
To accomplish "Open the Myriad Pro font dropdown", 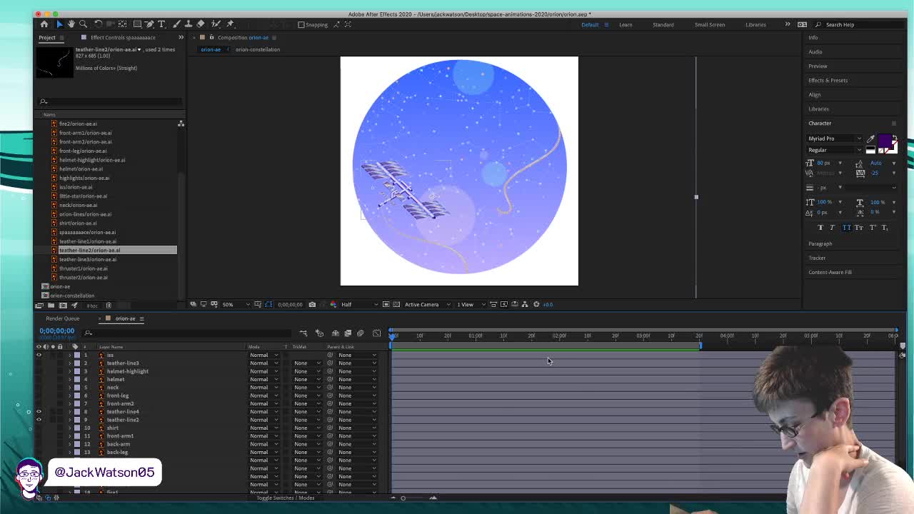I will (x=835, y=138).
